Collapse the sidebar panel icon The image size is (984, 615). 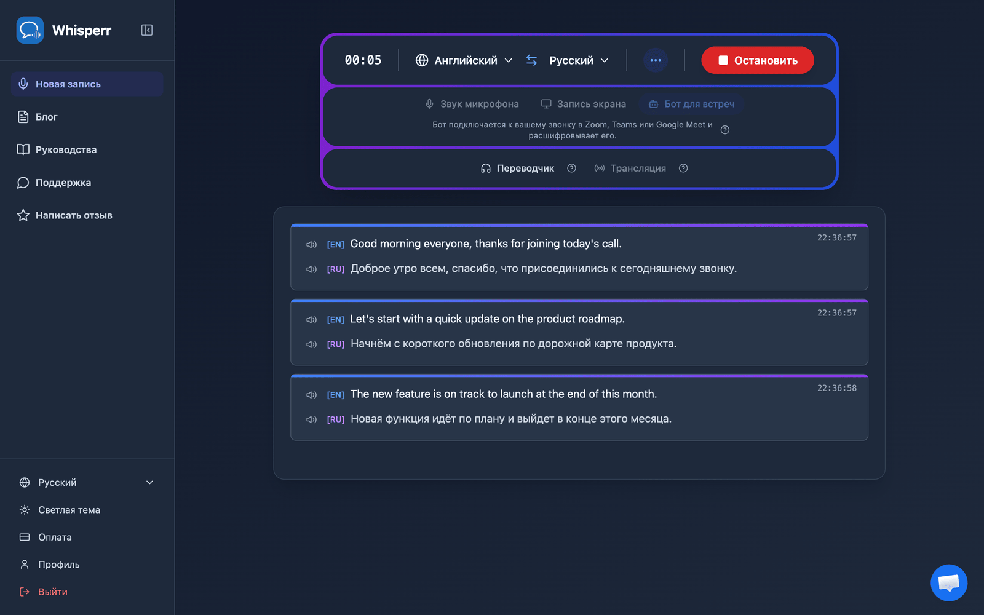[146, 30]
